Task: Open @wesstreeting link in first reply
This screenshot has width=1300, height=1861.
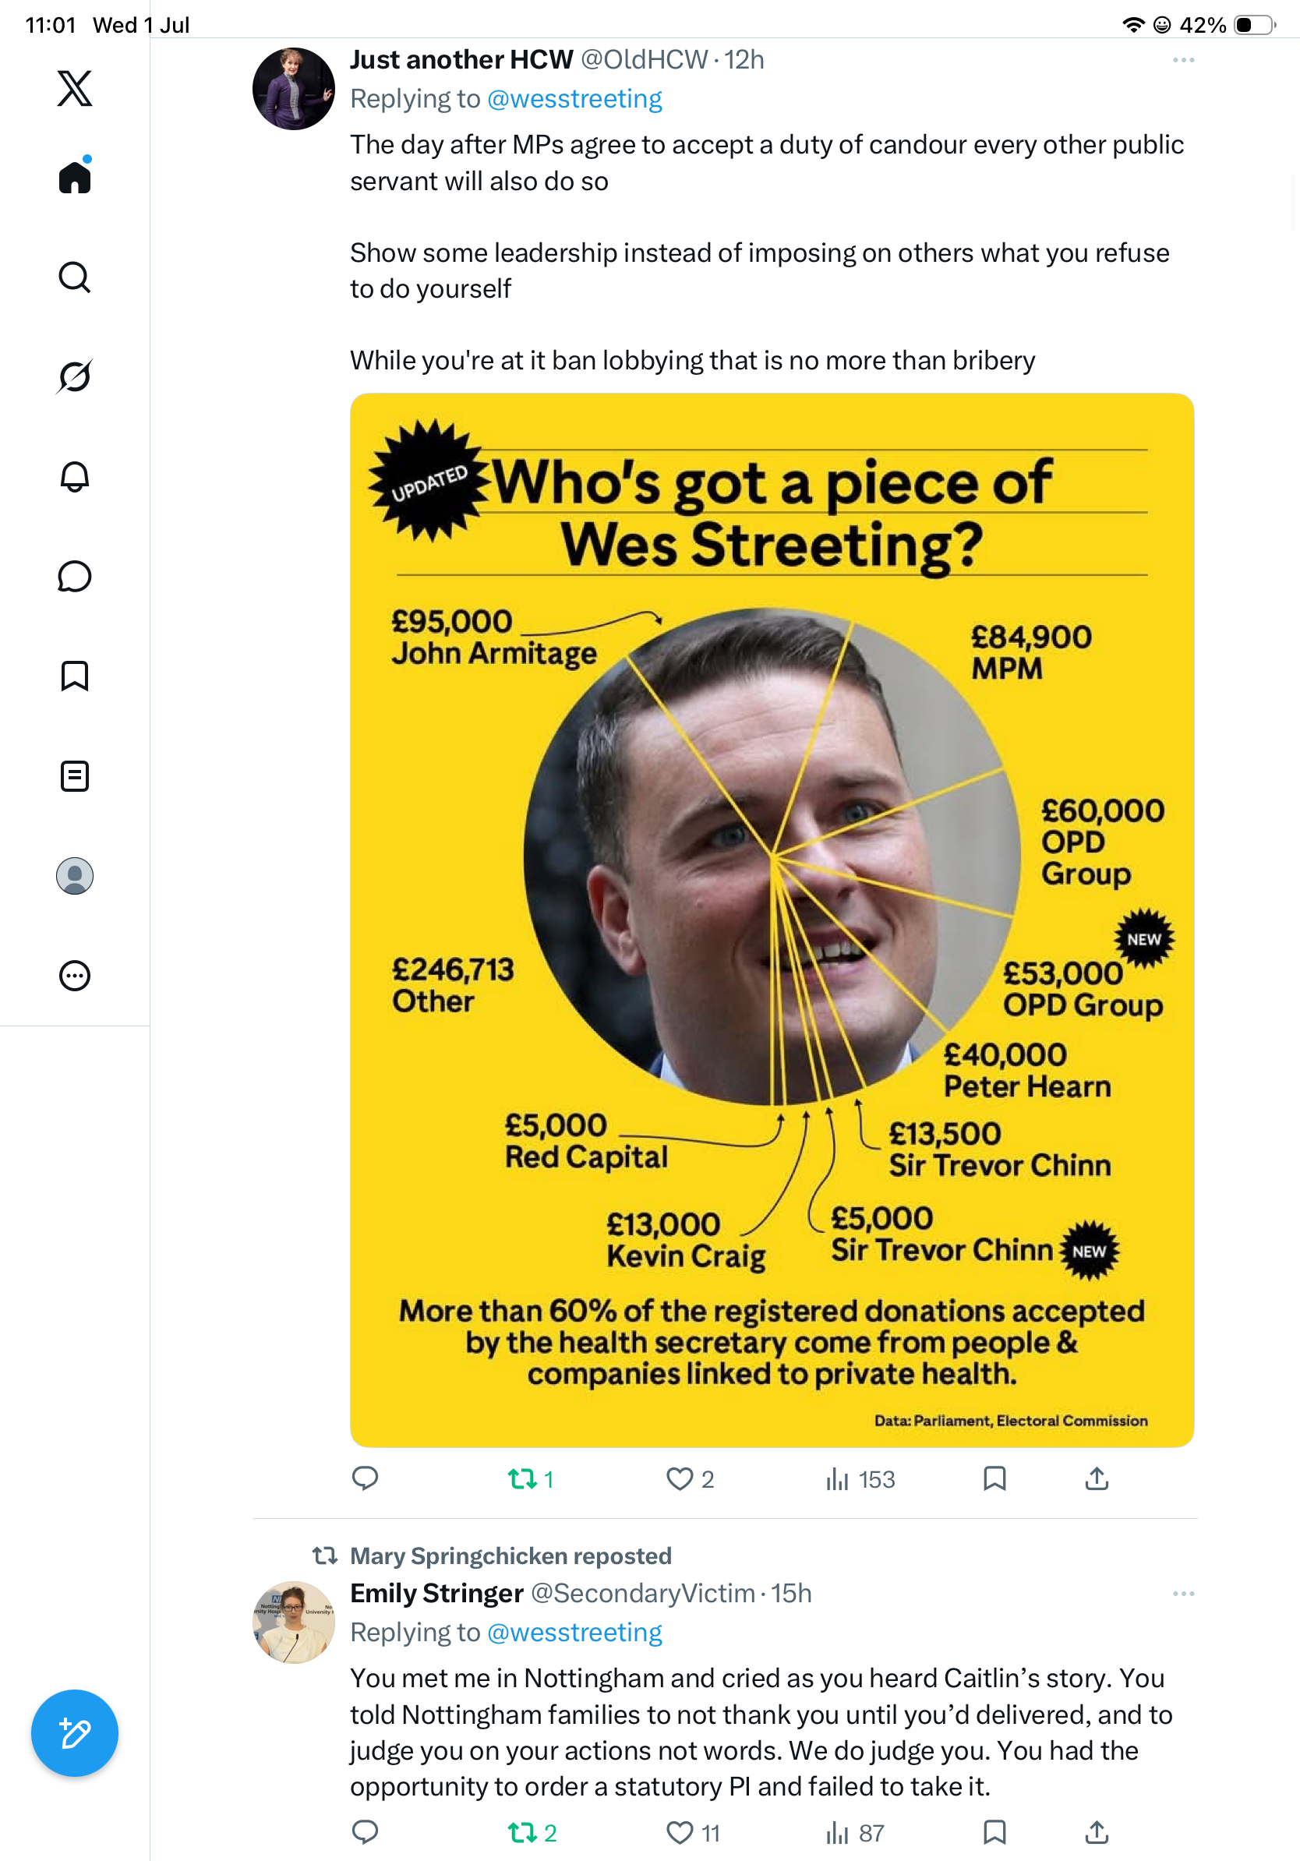Action: point(574,99)
